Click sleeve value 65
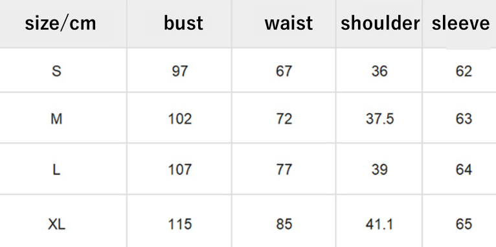Image resolution: width=496 pixels, height=247 pixels. pos(464,224)
